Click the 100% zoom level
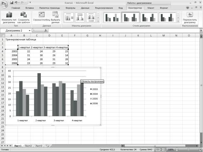This screenshot has height=152, width=203. pos(171,150)
